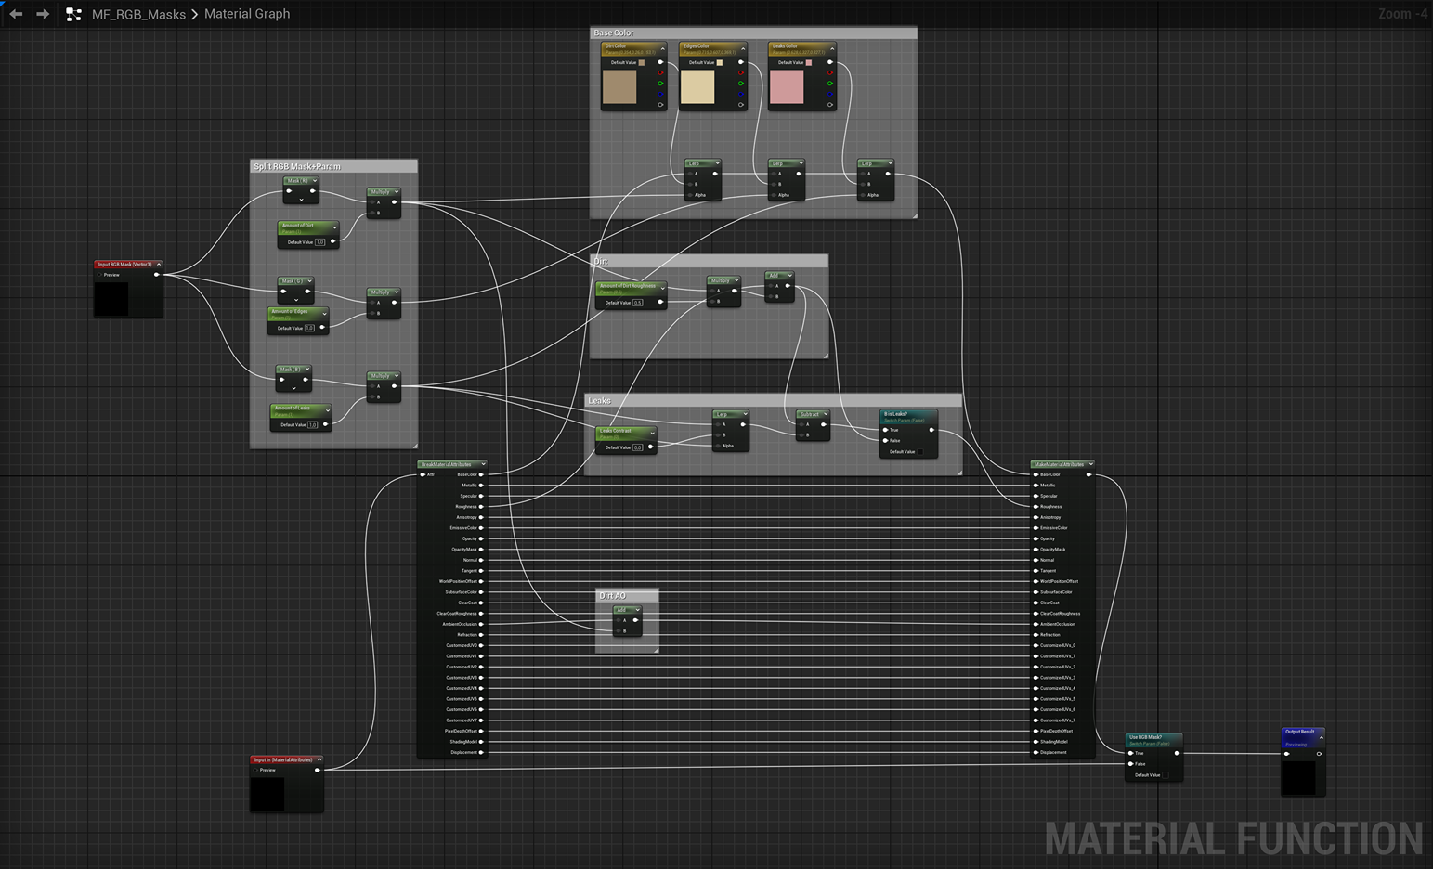Click BaseColor input pin on MakeMaterialAttributes

(x=1036, y=474)
